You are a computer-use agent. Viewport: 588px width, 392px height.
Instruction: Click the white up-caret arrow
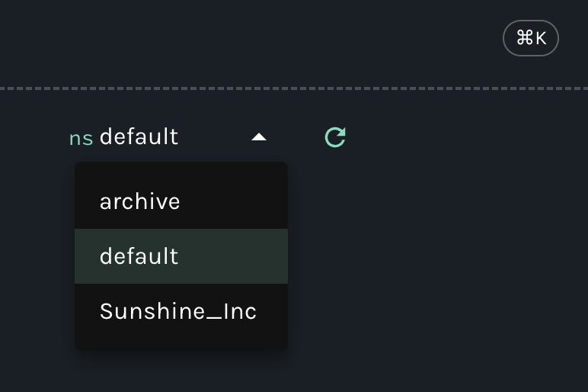pyautogui.click(x=259, y=137)
